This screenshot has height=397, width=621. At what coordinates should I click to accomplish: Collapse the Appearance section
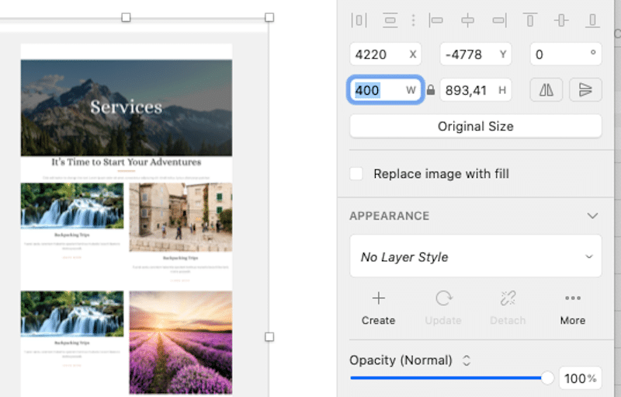pyautogui.click(x=592, y=216)
